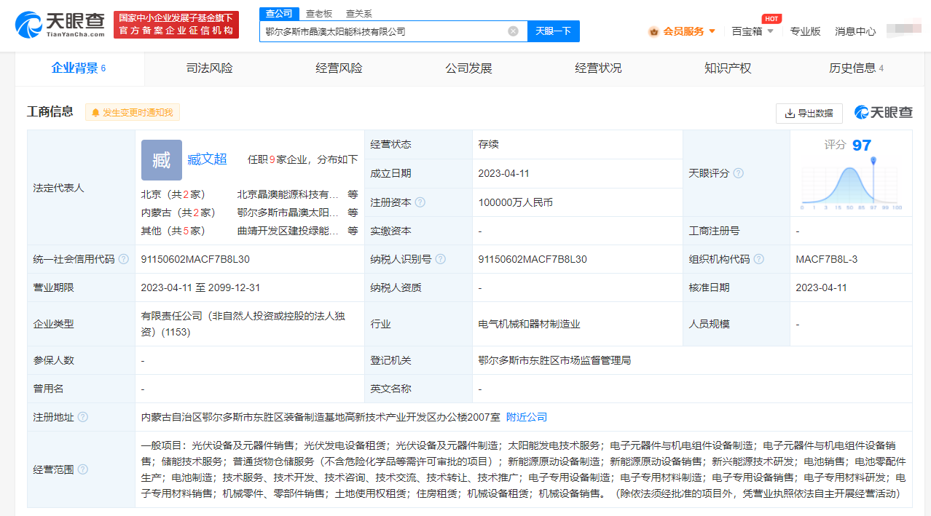Expand the 会员服务 dropdown arrow
Viewport: 931px width, 516px height.
pyautogui.click(x=712, y=31)
